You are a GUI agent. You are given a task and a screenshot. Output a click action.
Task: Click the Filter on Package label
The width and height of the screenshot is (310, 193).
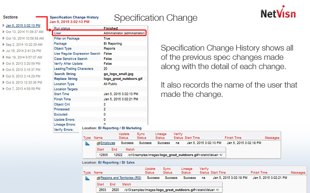[x=67, y=38]
